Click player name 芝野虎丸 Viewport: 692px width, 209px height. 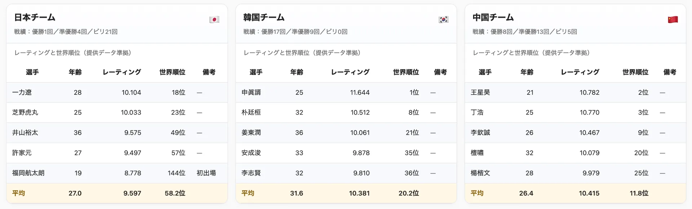tap(25, 112)
